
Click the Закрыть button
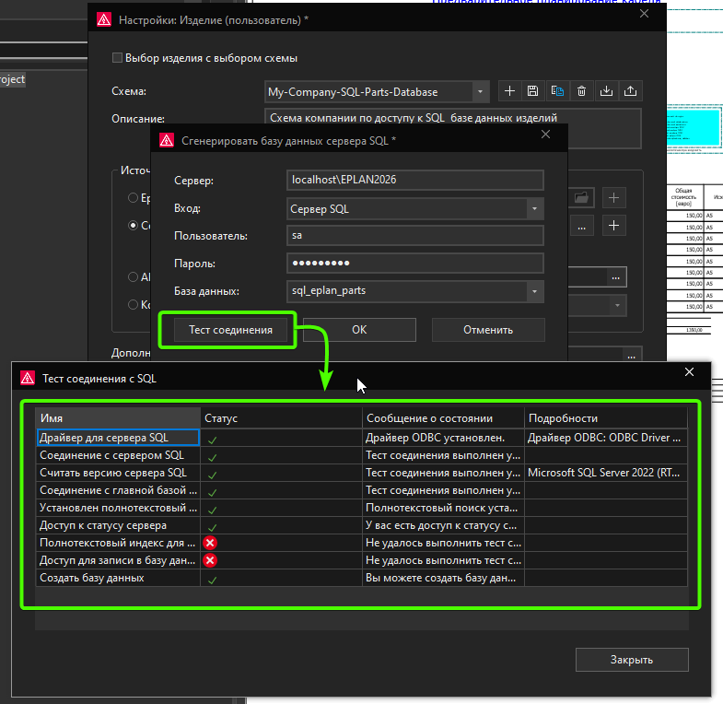pyautogui.click(x=632, y=660)
